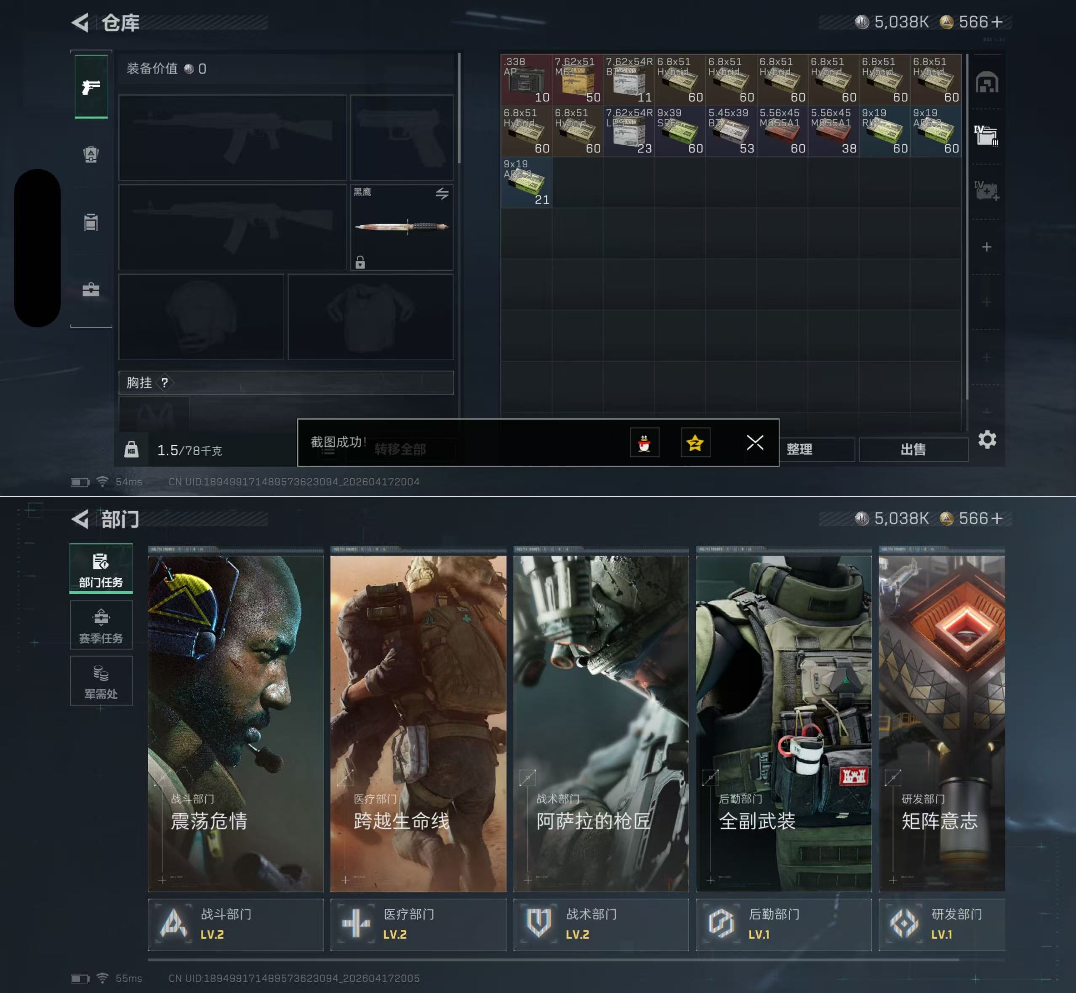This screenshot has height=993, width=1076.
Task: Select the weapon loadout tab icon
Action: (91, 86)
